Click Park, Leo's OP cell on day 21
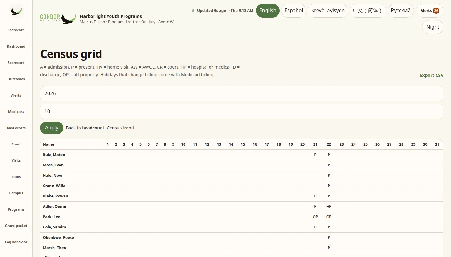 click(x=315, y=217)
